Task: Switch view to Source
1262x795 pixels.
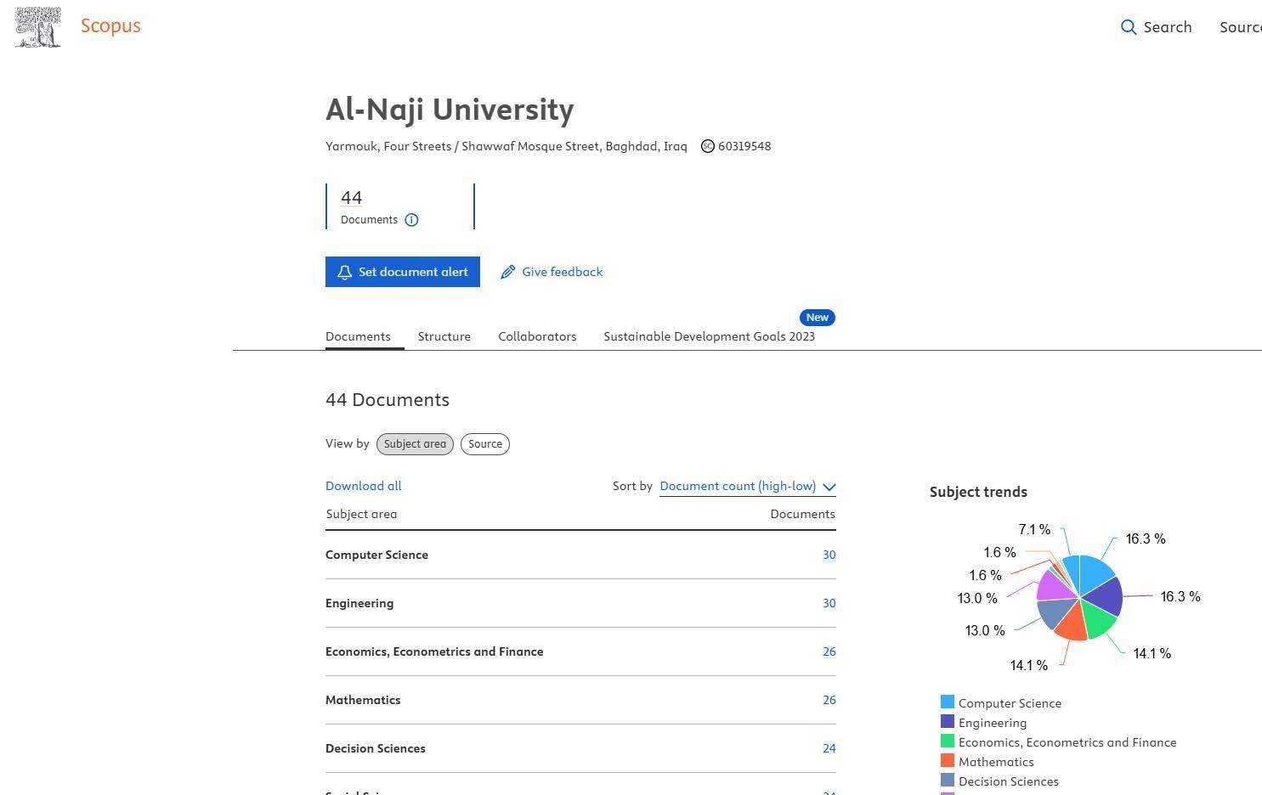Action: tap(484, 444)
